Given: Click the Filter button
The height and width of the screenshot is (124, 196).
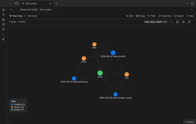Looking at the screenshot, I should tap(151, 16).
